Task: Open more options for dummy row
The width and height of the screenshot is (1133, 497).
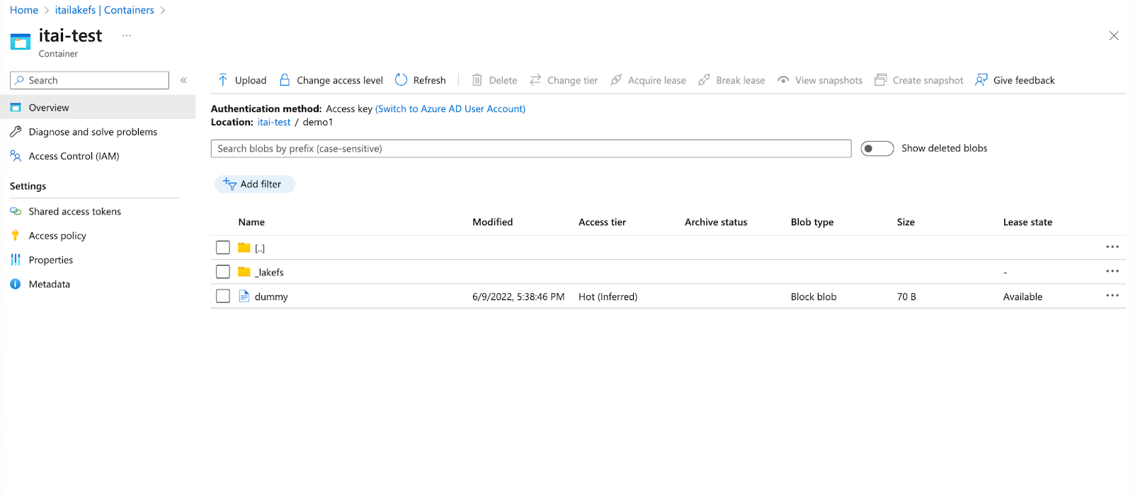Action: click(x=1112, y=295)
